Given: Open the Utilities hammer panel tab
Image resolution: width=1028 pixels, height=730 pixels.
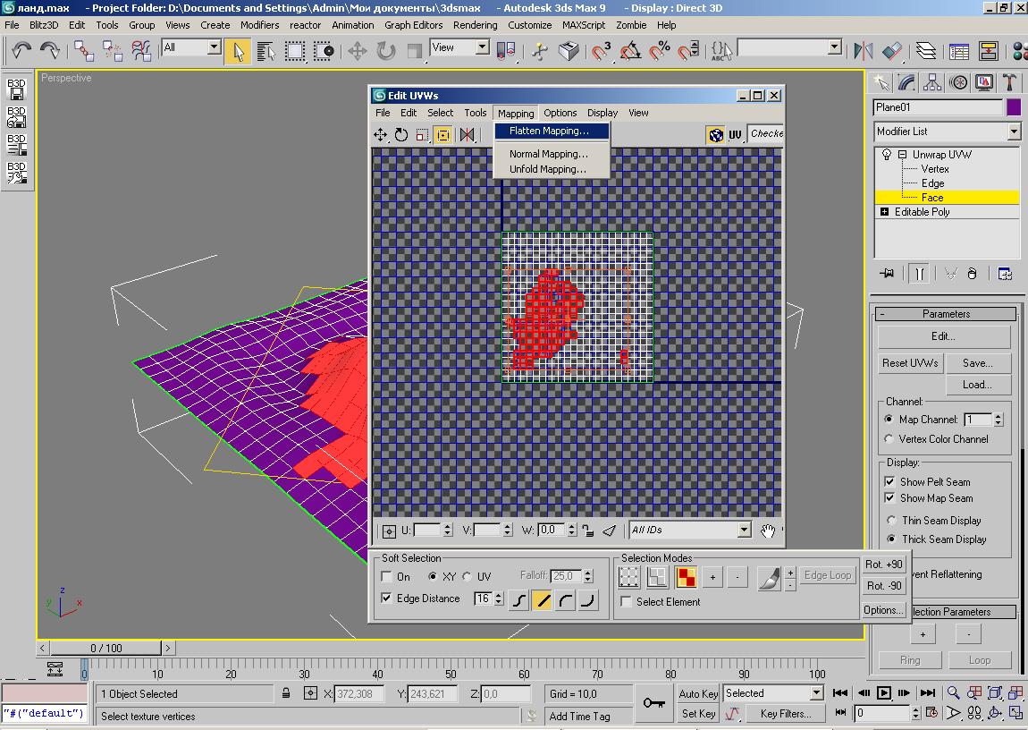Looking at the screenshot, I should [x=1009, y=83].
